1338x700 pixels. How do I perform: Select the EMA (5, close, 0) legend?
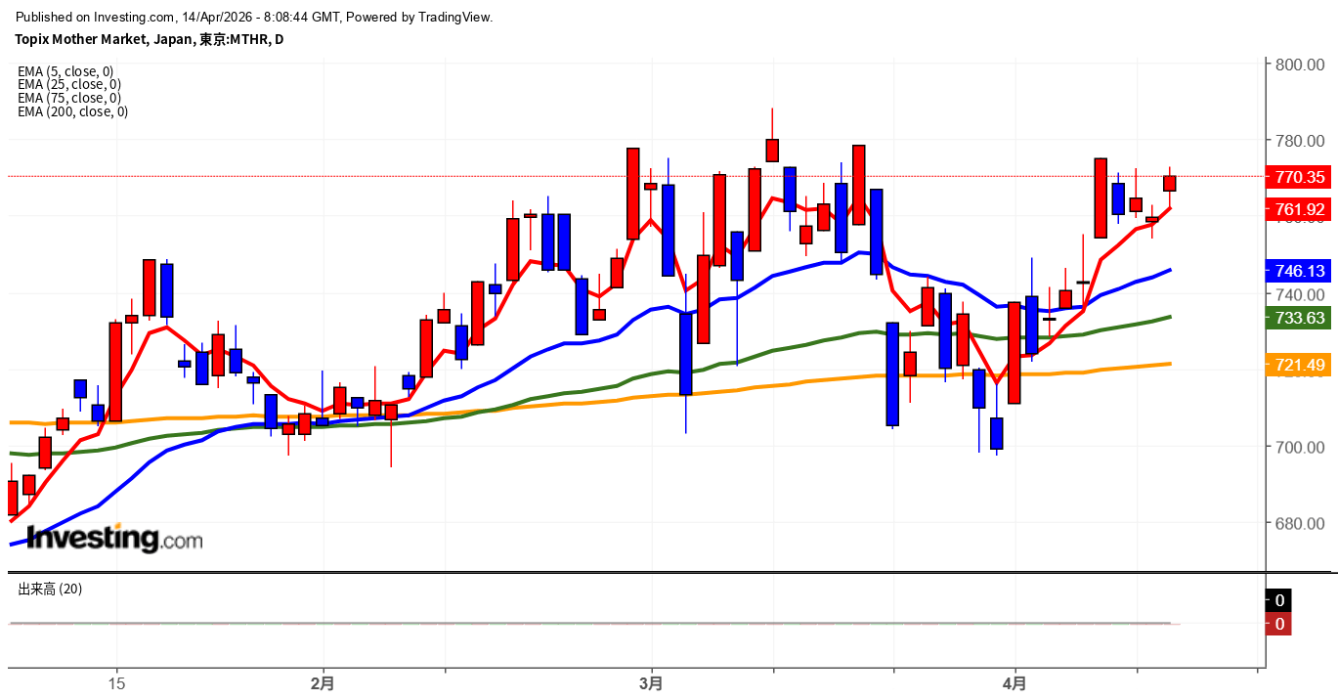coord(65,71)
